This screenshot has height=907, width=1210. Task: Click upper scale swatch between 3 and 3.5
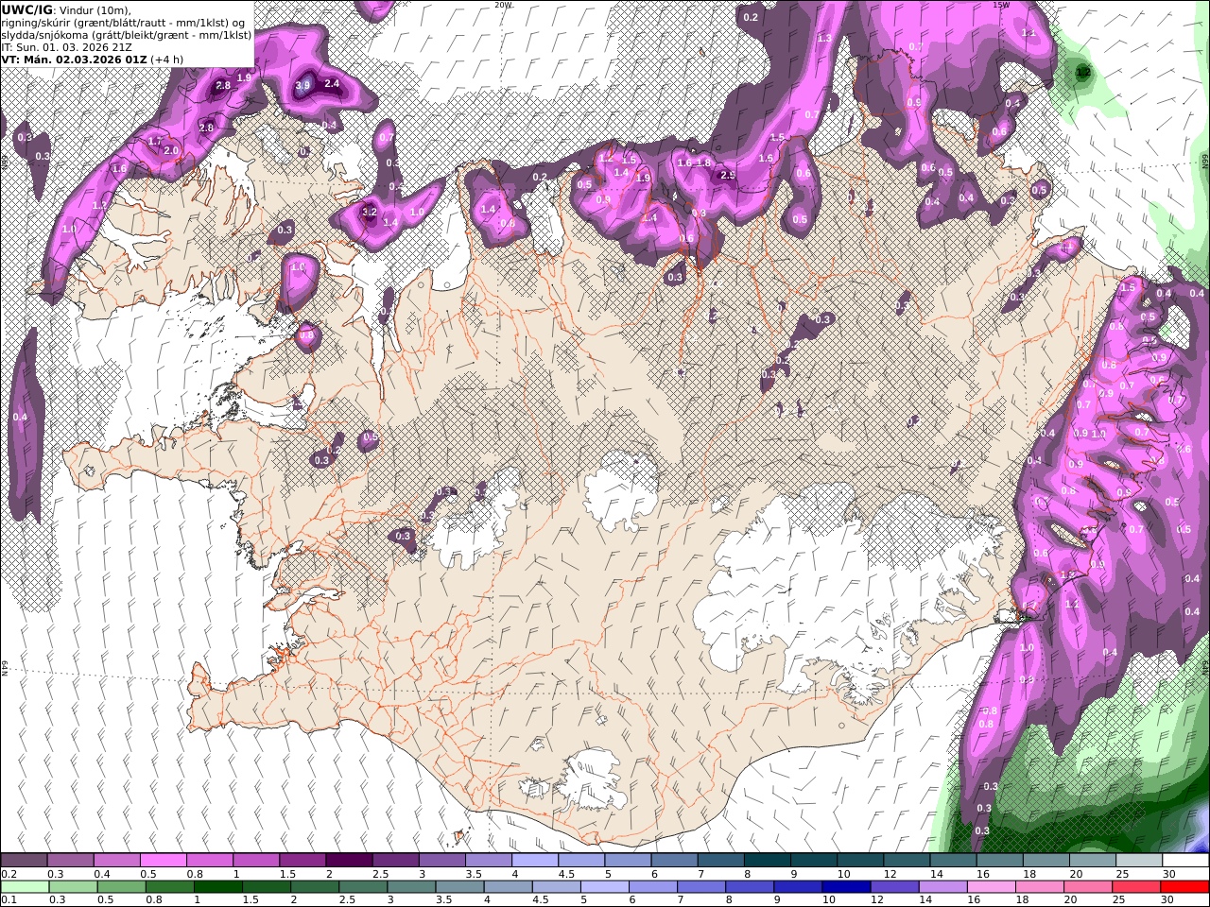(x=441, y=861)
